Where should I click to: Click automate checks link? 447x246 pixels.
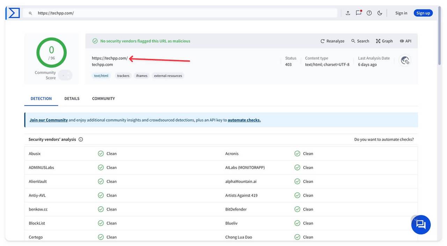pyautogui.click(x=244, y=120)
